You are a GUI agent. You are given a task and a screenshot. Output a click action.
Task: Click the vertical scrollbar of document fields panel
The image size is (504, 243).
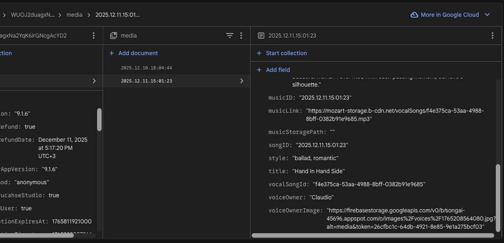click(497, 198)
